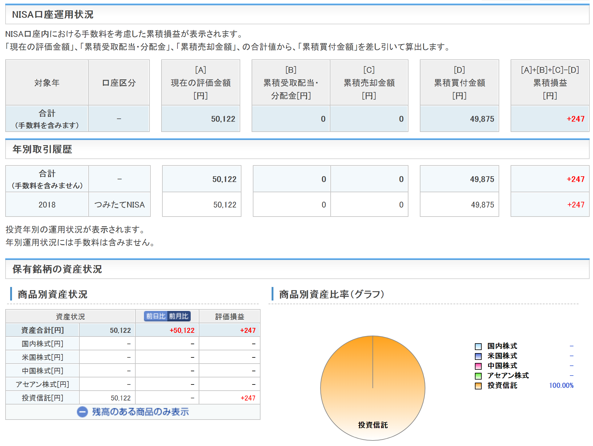The width and height of the screenshot is (593, 446).
Task: Click the 合計(手数料を含みません) row label
Action: click(x=47, y=179)
